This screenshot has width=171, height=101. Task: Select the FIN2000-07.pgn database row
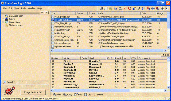click(109, 30)
